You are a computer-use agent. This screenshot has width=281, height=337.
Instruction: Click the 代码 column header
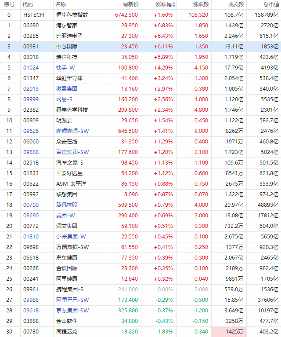click(x=28, y=4)
